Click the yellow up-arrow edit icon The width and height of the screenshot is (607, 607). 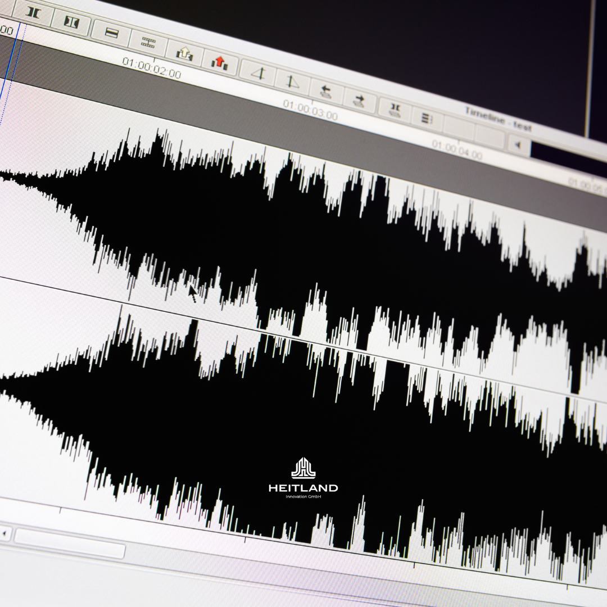pyautogui.click(x=184, y=53)
